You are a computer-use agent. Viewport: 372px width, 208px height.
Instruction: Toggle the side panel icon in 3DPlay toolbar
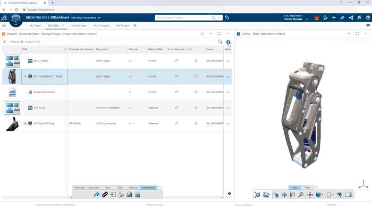(x=349, y=195)
